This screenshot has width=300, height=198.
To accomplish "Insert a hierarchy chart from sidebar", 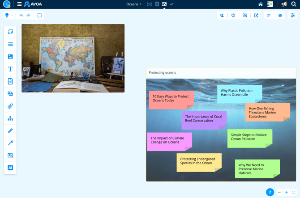I will tap(10, 118).
